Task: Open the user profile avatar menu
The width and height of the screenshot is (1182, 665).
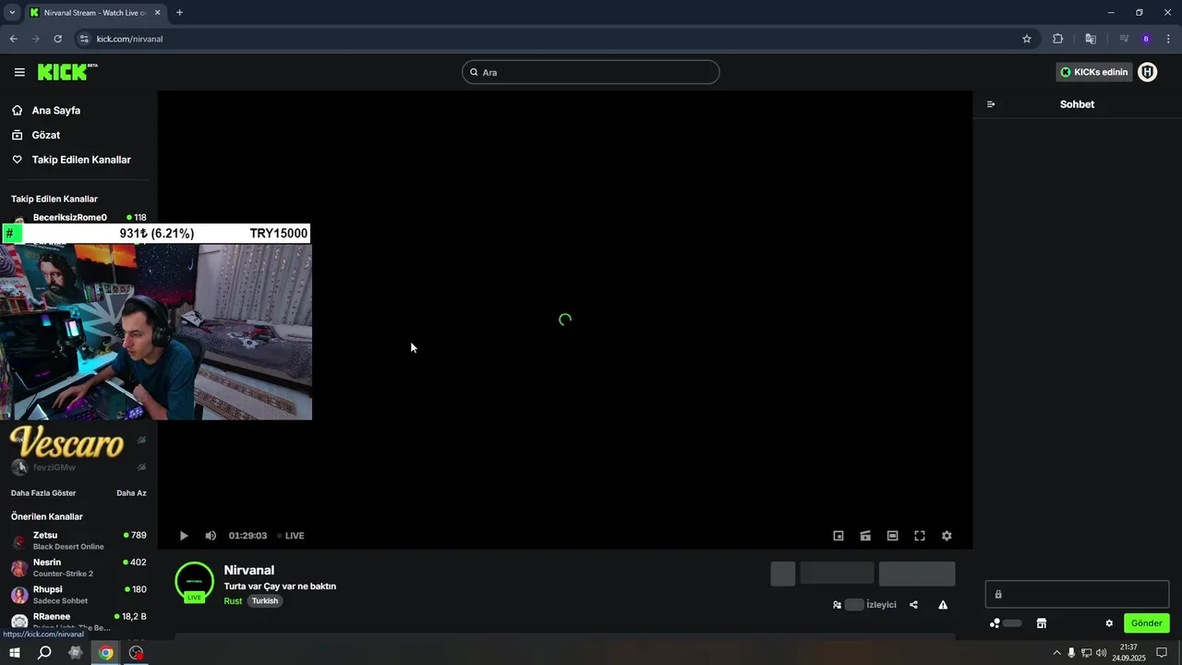Action: 1148,72
